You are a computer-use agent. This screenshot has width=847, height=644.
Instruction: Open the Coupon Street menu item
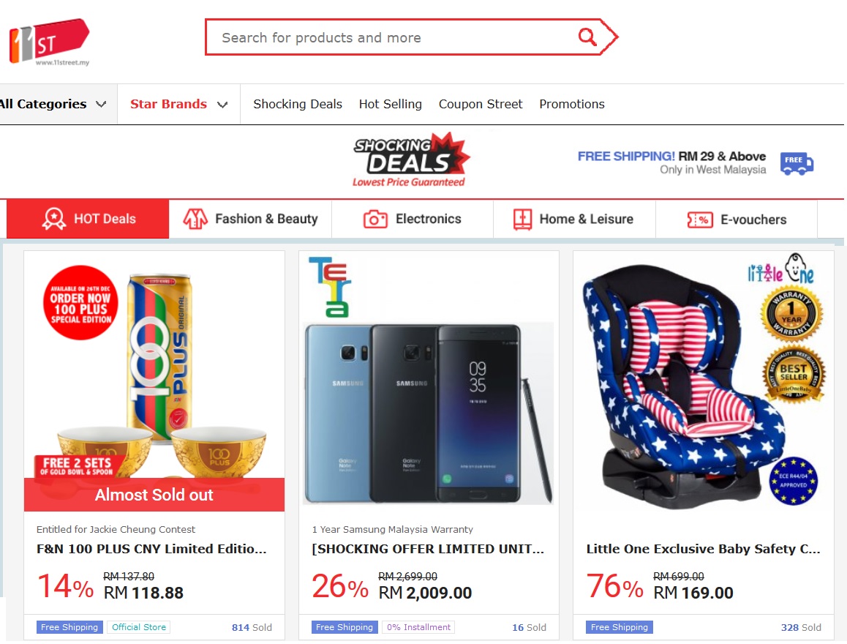pyautogui.click(x=481, y=104)
